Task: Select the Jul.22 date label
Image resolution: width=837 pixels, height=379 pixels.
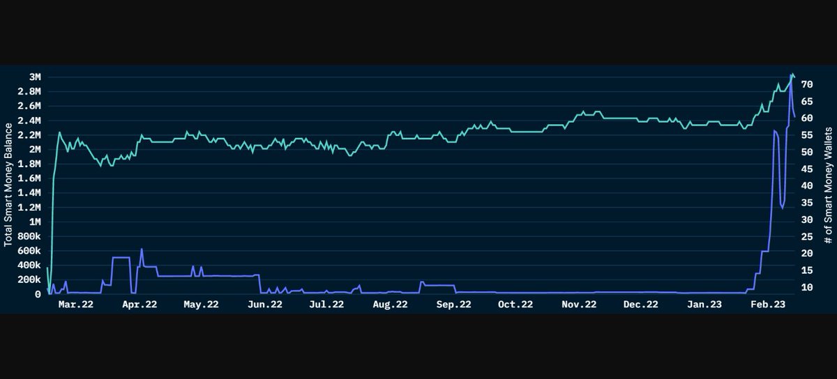Action: click(326, 304)
